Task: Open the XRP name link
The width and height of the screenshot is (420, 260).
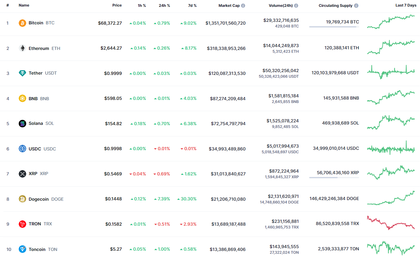Action: [x=33, y=174]
